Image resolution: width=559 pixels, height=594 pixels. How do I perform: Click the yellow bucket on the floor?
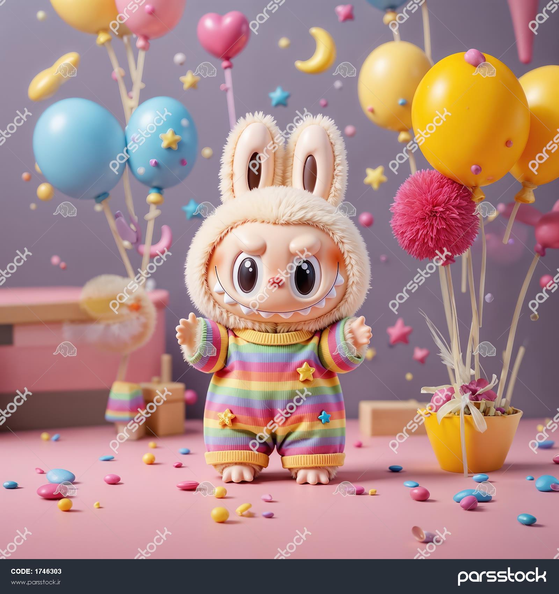[x=472, y=440]
